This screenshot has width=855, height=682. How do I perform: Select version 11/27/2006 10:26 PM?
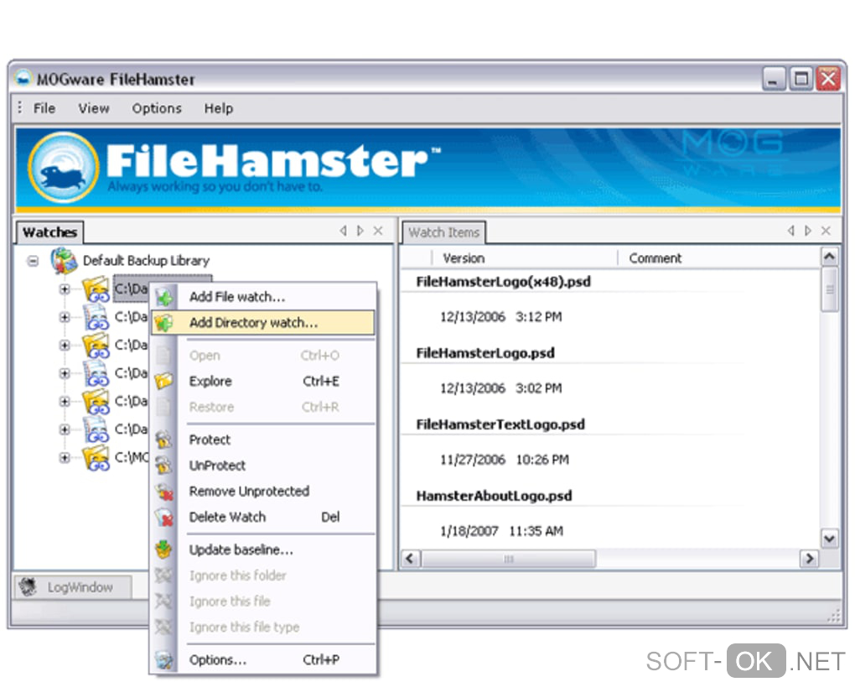pyautogui.click(x=505, y=460)
